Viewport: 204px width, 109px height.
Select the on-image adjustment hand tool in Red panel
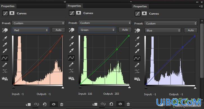(5, 30)
